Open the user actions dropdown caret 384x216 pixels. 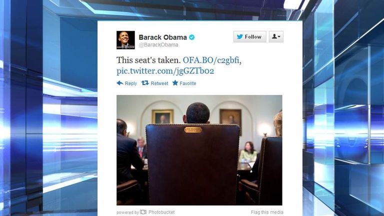pyautogui.click(x=279, y=37)
